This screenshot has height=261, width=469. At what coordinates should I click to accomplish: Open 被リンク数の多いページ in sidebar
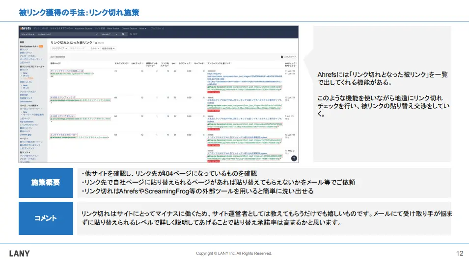31,142
